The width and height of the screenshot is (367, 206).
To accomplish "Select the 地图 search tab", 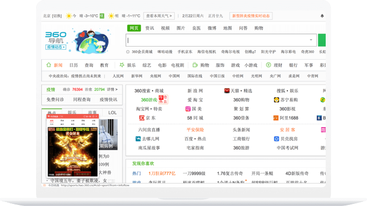I will click(227, 28).
